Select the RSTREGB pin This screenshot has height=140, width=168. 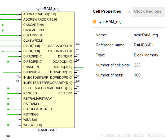pos(31,114)
